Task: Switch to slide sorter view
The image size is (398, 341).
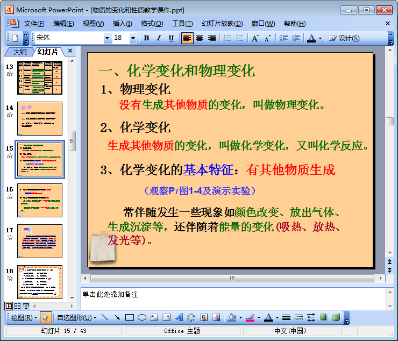Action: 17,306
